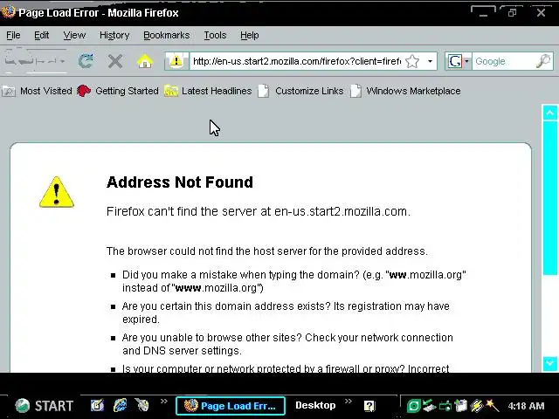Open the START menu button
The width and height of the screenshot is (559, 419).
(x=45, y=405)
